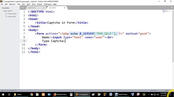
Task: Open the notepad-with-pencil taskbar icon
Action: click(38, 95)
